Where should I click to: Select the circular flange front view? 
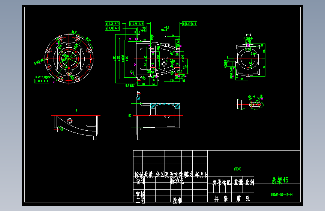[69, 59]
